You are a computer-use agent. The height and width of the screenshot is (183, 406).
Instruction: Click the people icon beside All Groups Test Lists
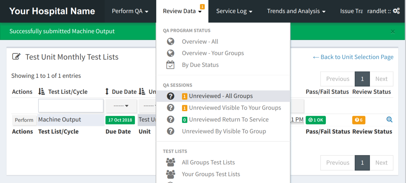coord(170,162)
